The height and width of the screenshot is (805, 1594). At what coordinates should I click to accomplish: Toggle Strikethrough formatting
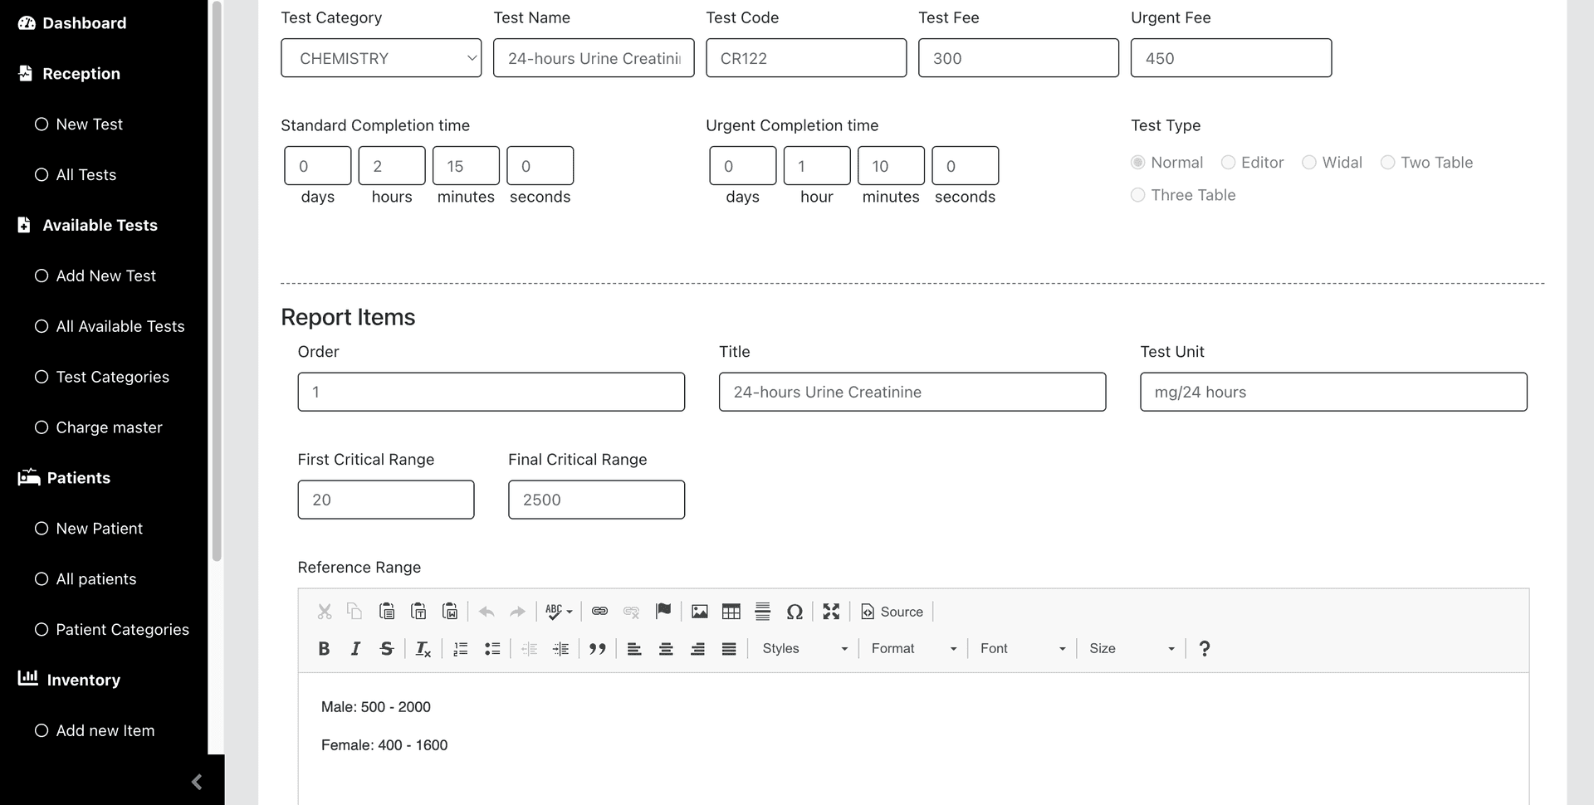[x=387, y=649]
